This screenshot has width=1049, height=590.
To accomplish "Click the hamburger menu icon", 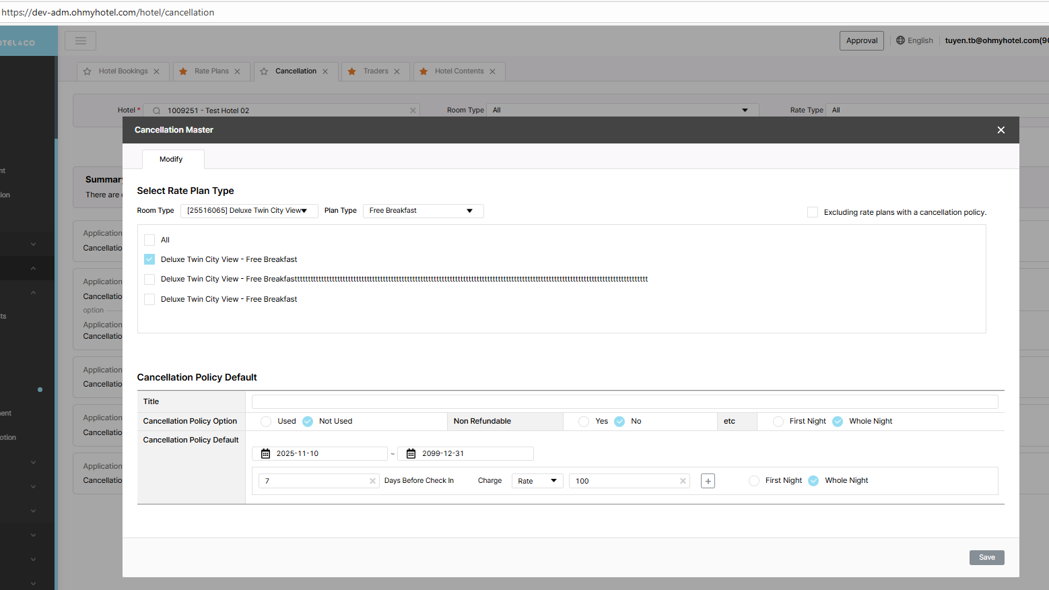I will (80, 41).
